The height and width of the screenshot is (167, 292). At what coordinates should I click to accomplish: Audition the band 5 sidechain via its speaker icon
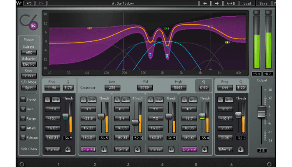click(205, 149)
